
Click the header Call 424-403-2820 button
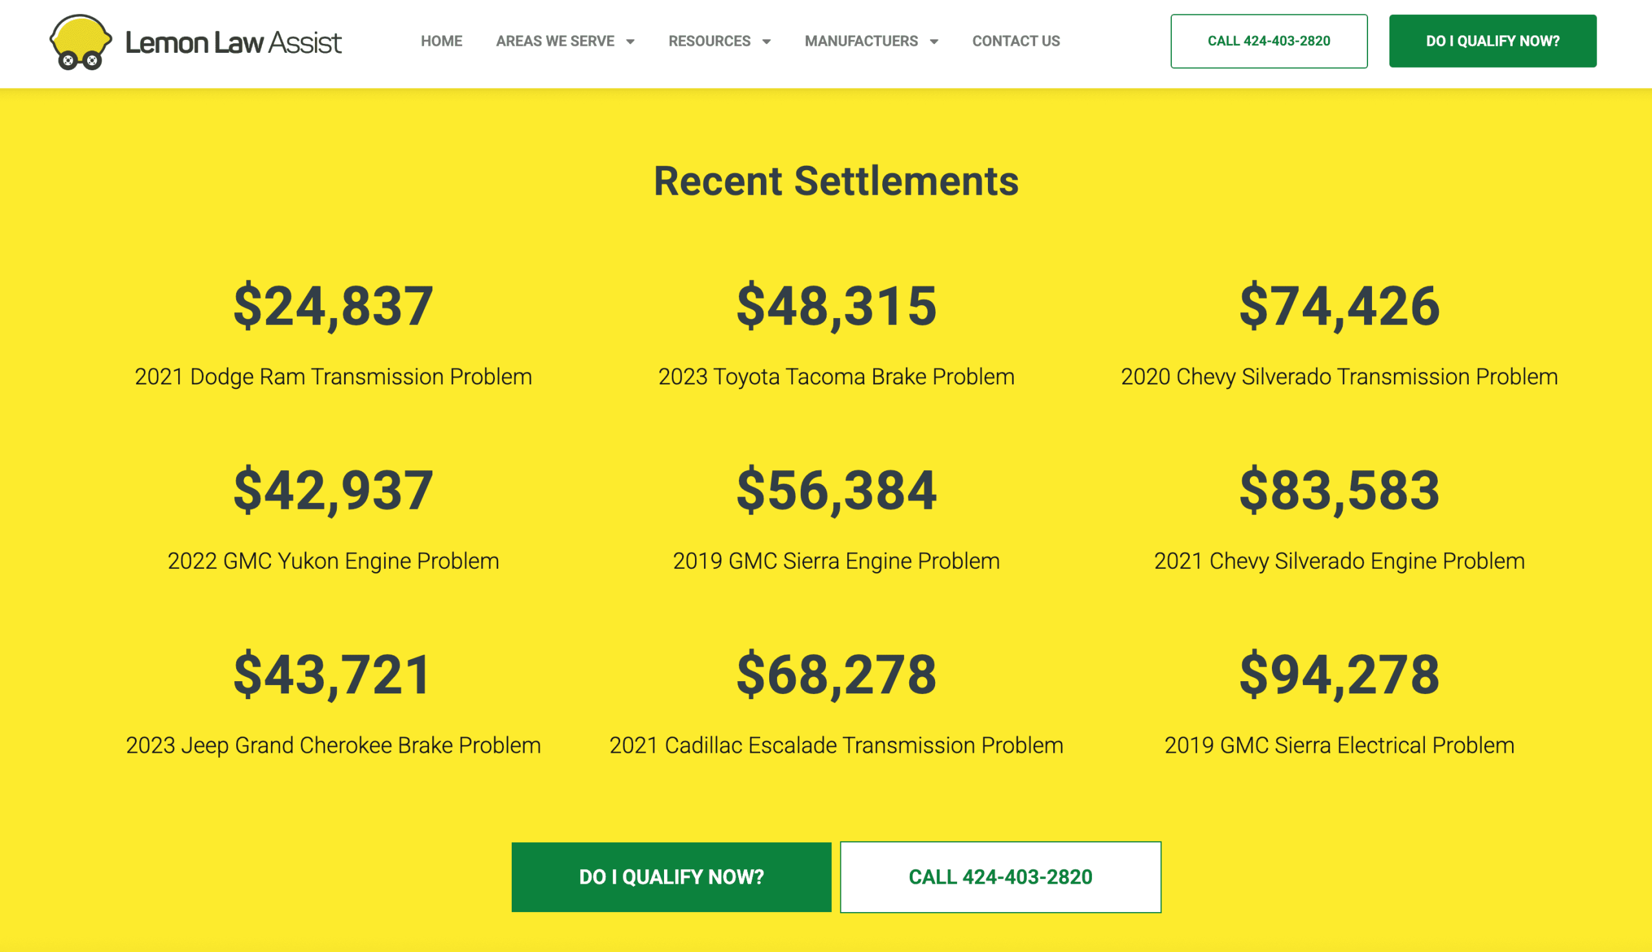(1269, 41)
